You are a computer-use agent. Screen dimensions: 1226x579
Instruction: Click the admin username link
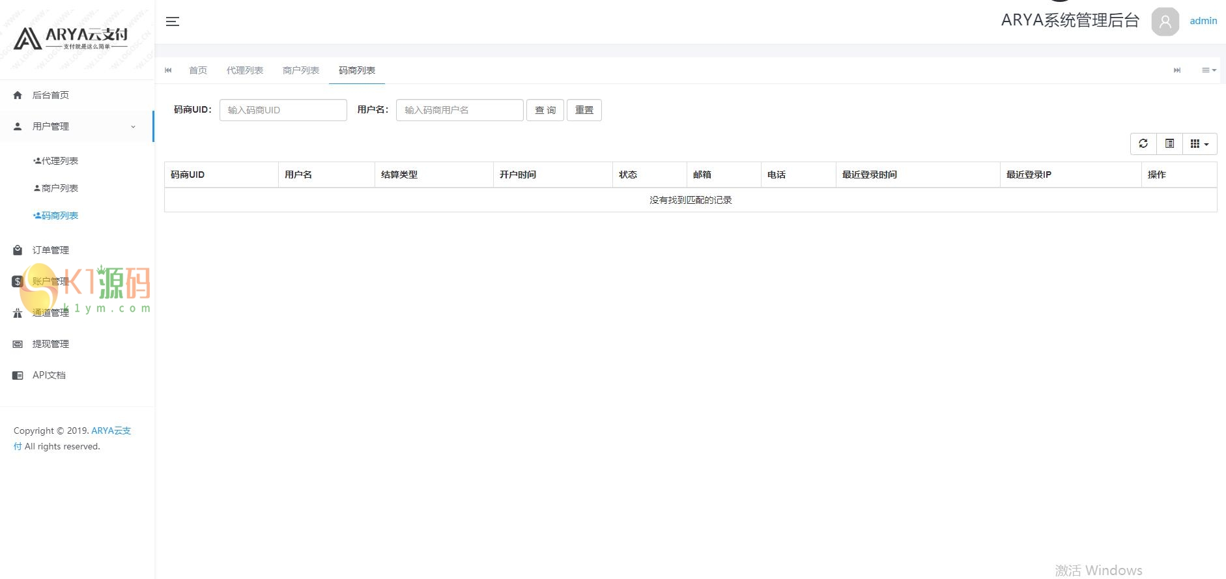tap(1203, 21)
